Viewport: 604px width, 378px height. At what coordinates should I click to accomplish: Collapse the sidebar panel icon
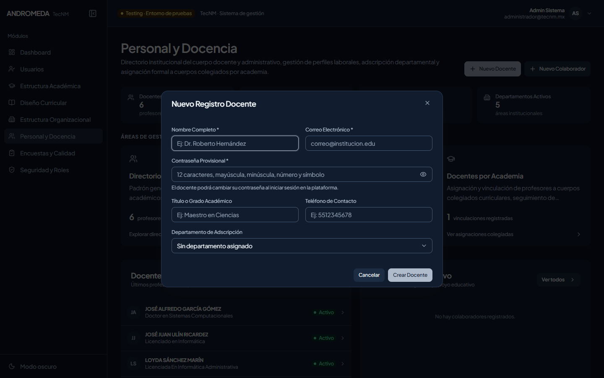click(x=93, y=13)
